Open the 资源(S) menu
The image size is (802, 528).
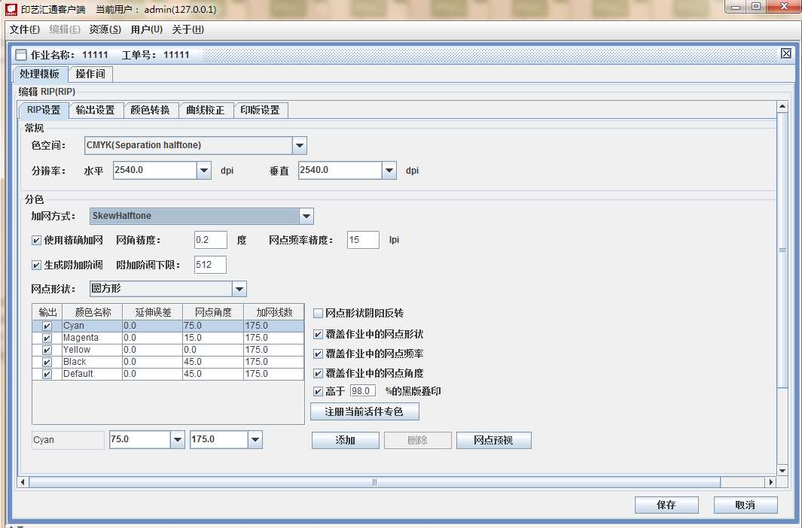pyautogui.click(x=105, y=29)
